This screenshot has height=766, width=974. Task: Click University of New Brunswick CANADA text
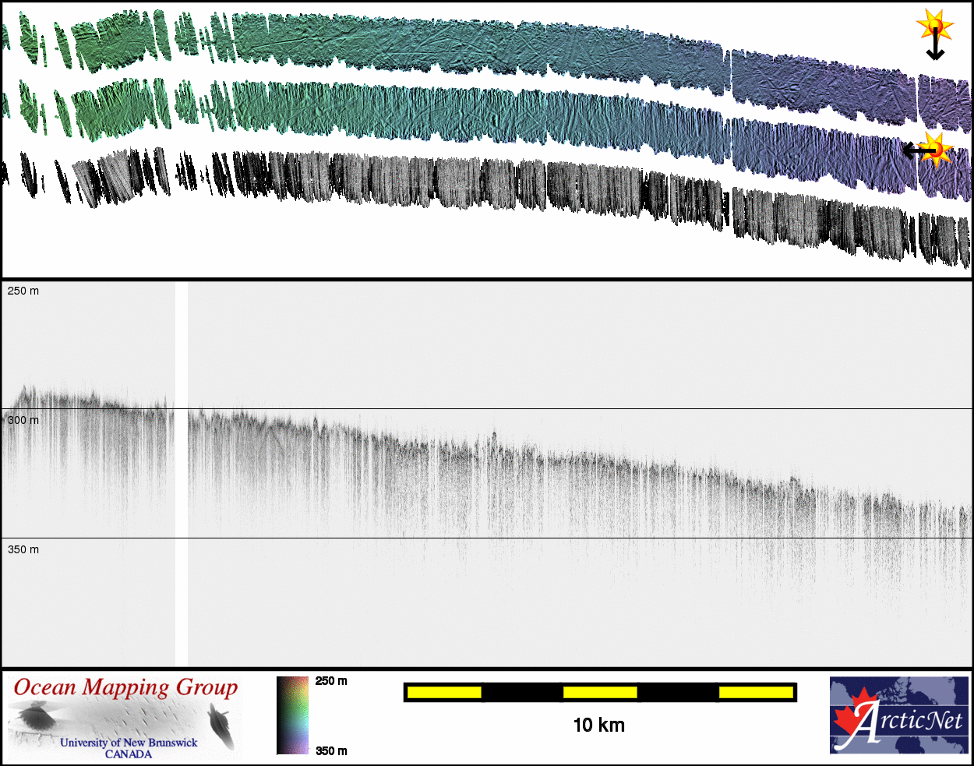(x=129, y=748)
